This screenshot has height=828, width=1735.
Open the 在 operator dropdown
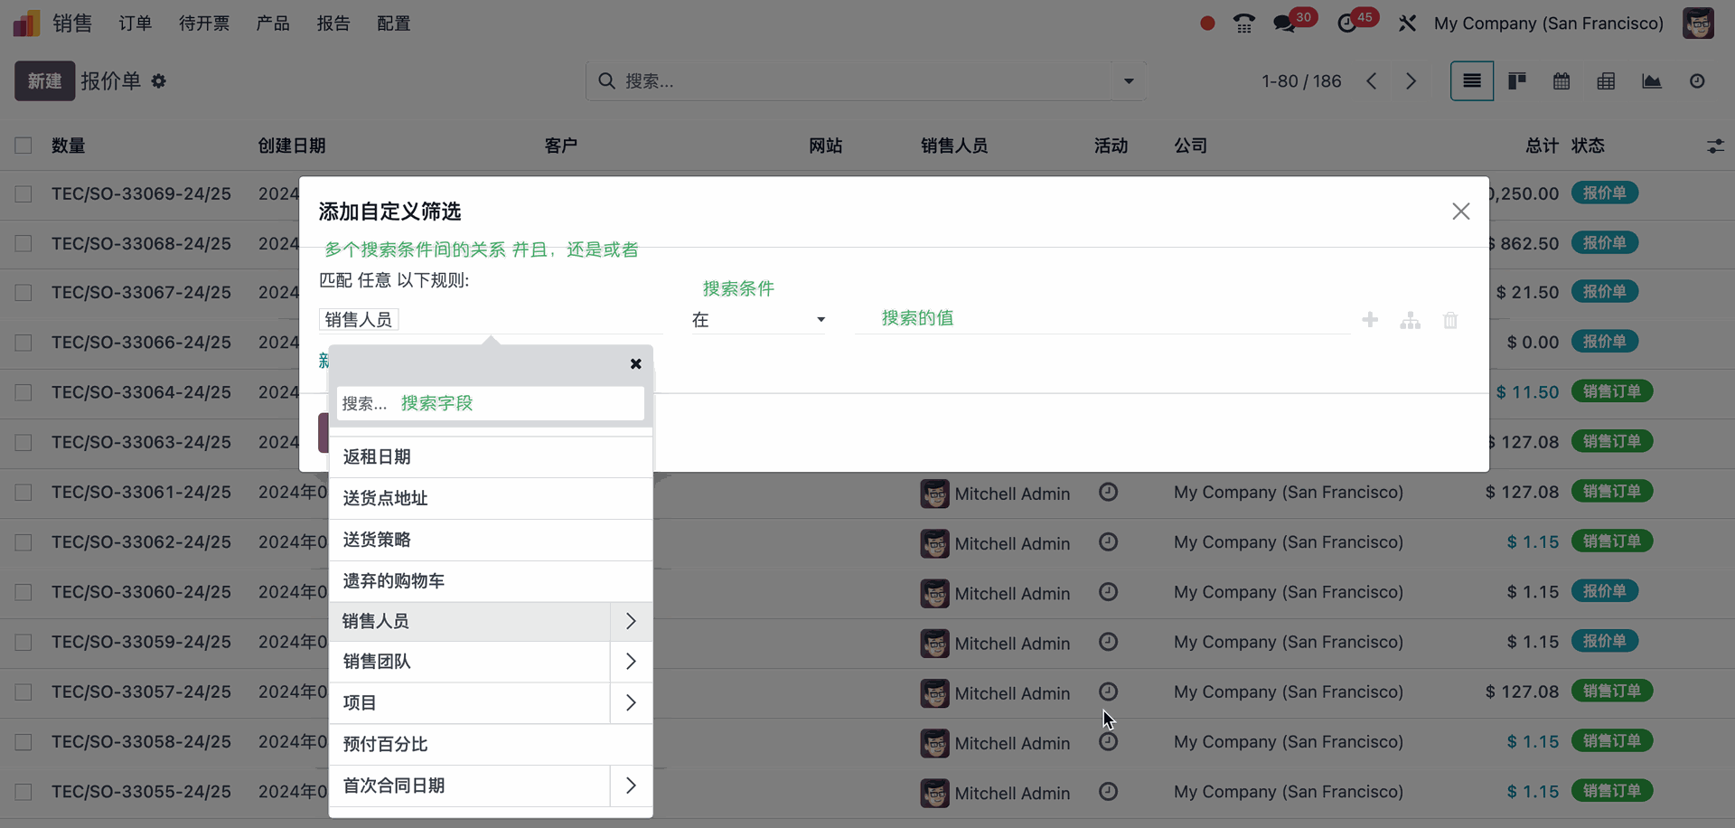click(x=757, y=320)
